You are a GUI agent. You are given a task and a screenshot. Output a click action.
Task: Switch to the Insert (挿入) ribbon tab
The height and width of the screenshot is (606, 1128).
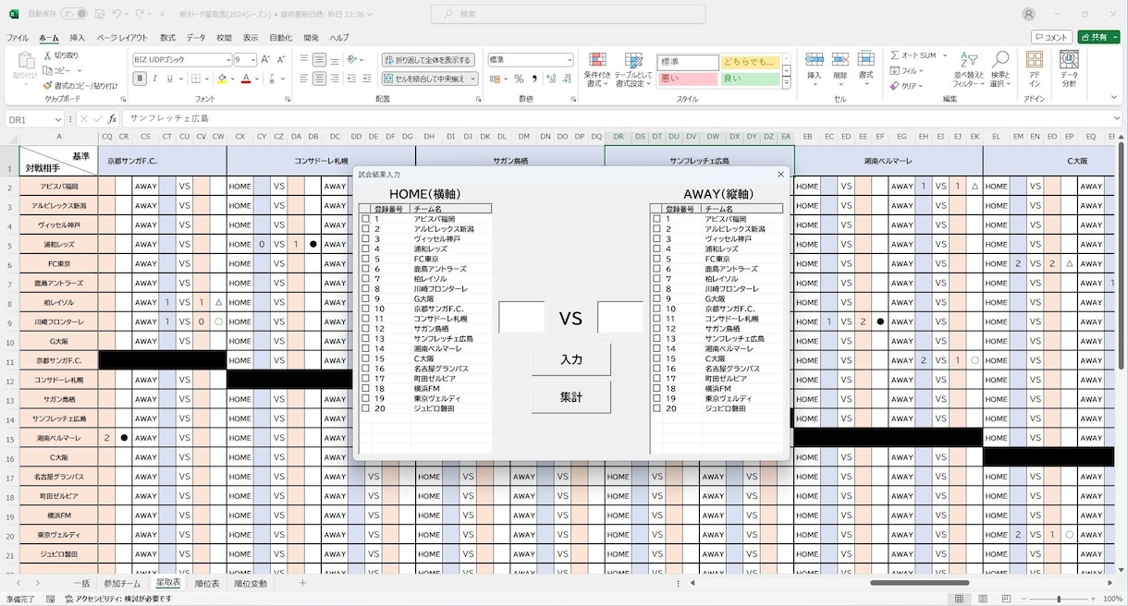click(78, 38)
